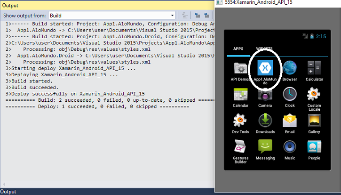Click the emulator window icon in title bar
This screenshot has width=341, height=195.
(x=219, y=2)
